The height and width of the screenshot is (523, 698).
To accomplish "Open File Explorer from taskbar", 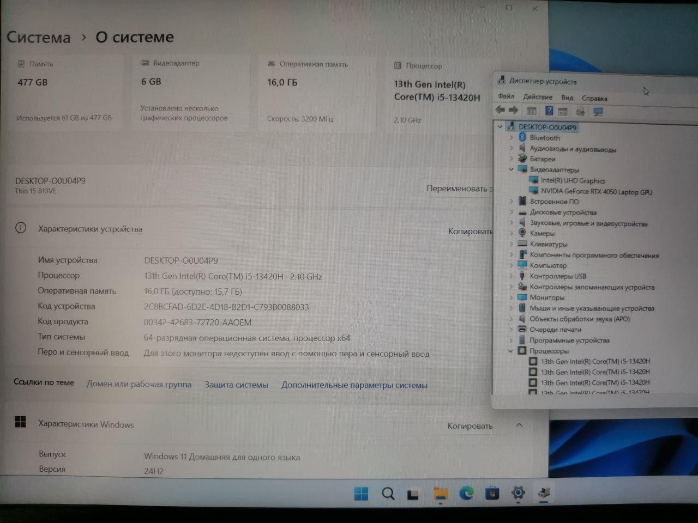I will [x=441, y=494].
